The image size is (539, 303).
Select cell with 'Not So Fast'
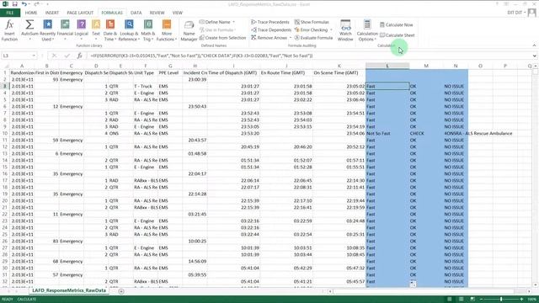click(x=387, y=133)
